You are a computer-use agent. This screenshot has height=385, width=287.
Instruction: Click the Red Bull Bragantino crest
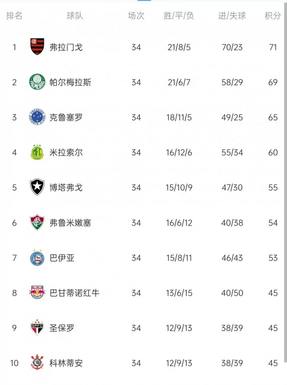[38, 293]
